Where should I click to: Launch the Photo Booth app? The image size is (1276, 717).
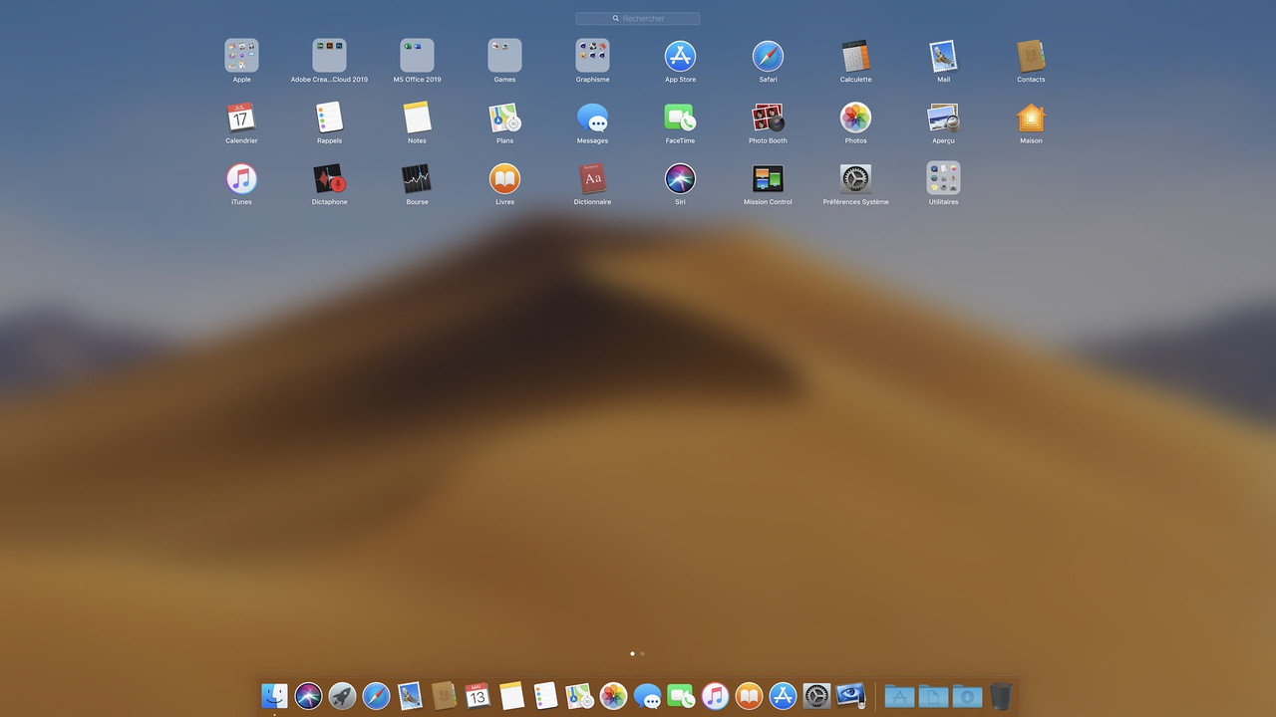pos(768,118)
